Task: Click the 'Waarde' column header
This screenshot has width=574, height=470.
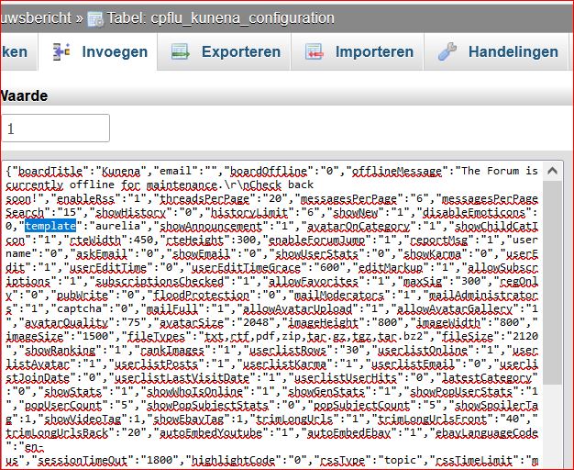Action: click(23, 95)
